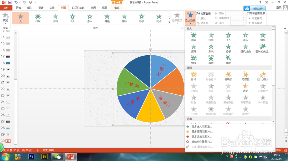This screenshot has height=161, width=288.
Task: Open undo history dropdown arrow
Action: coord(19,2)
